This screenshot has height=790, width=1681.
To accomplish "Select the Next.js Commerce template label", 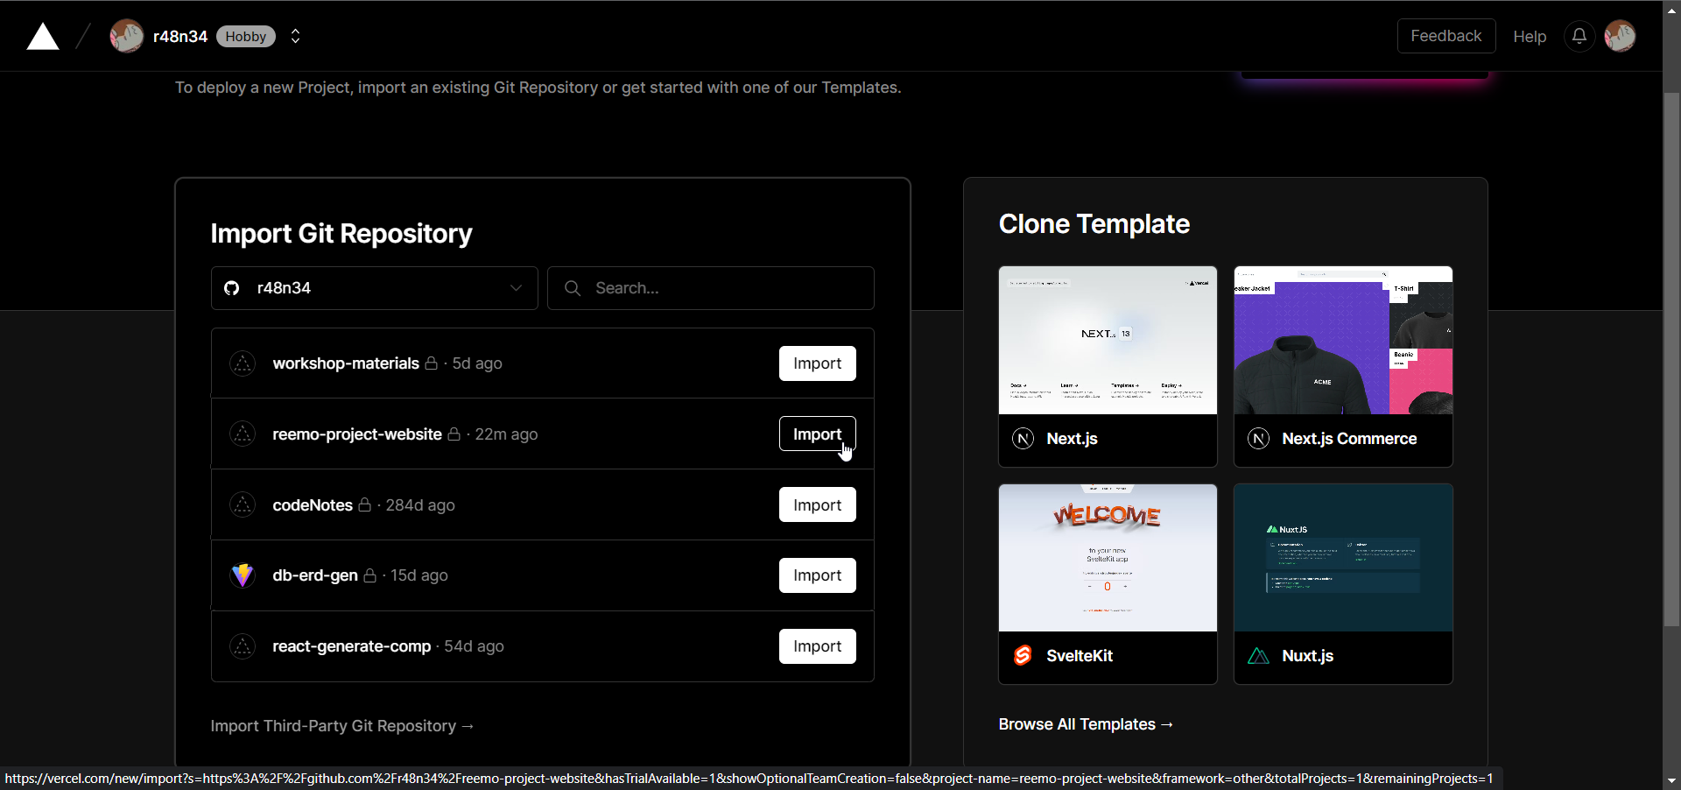I will click(x=1349, y=439).
